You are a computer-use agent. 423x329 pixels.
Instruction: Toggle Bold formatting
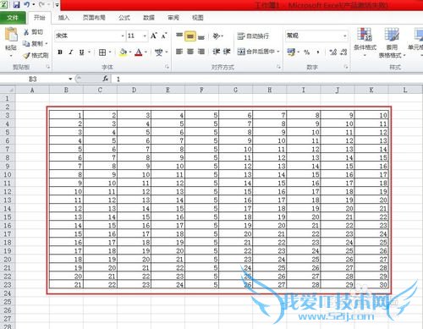tap(60, 52)
